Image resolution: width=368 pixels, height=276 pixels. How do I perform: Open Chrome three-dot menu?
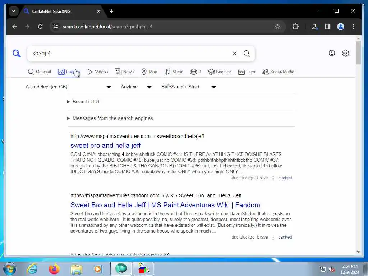coord(354,27)
